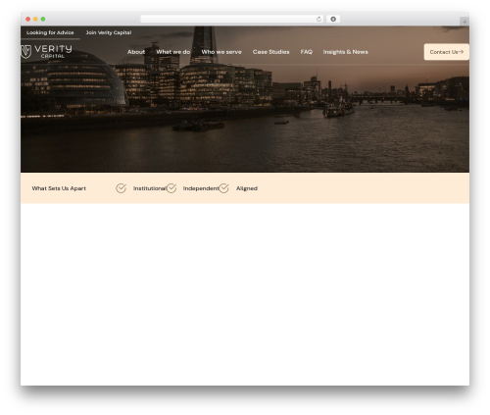The image size is (490, 415).
Task: Click the Aligned label
Action: tap(247, 188)
